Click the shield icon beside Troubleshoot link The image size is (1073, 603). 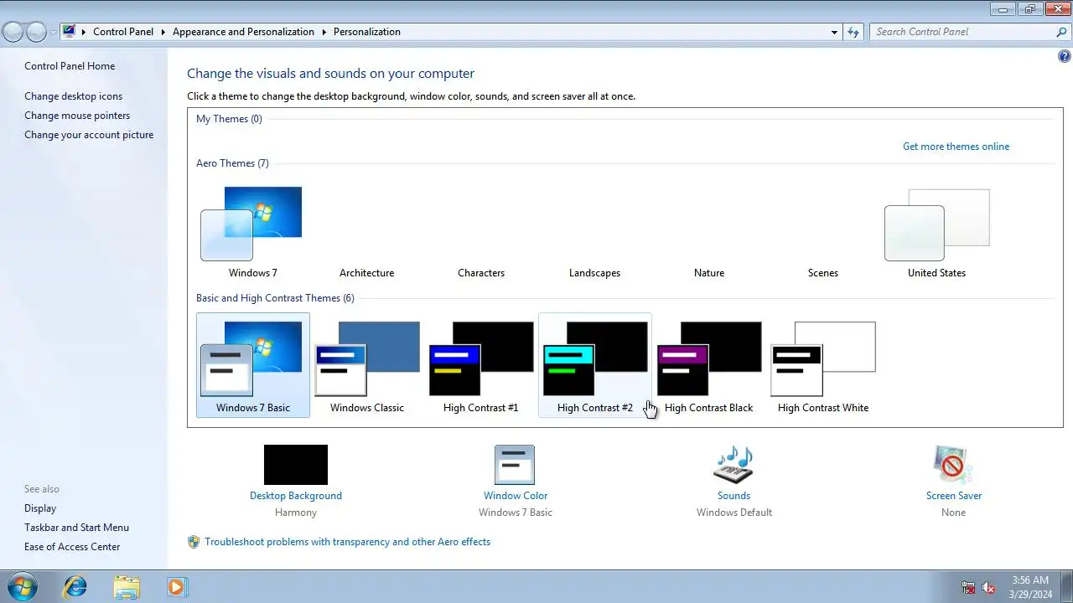(194, 542)
